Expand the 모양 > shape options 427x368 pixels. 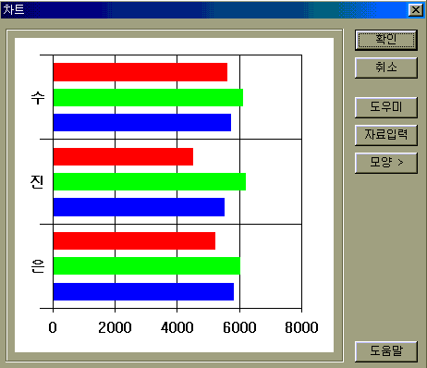(x=386, y=163)
